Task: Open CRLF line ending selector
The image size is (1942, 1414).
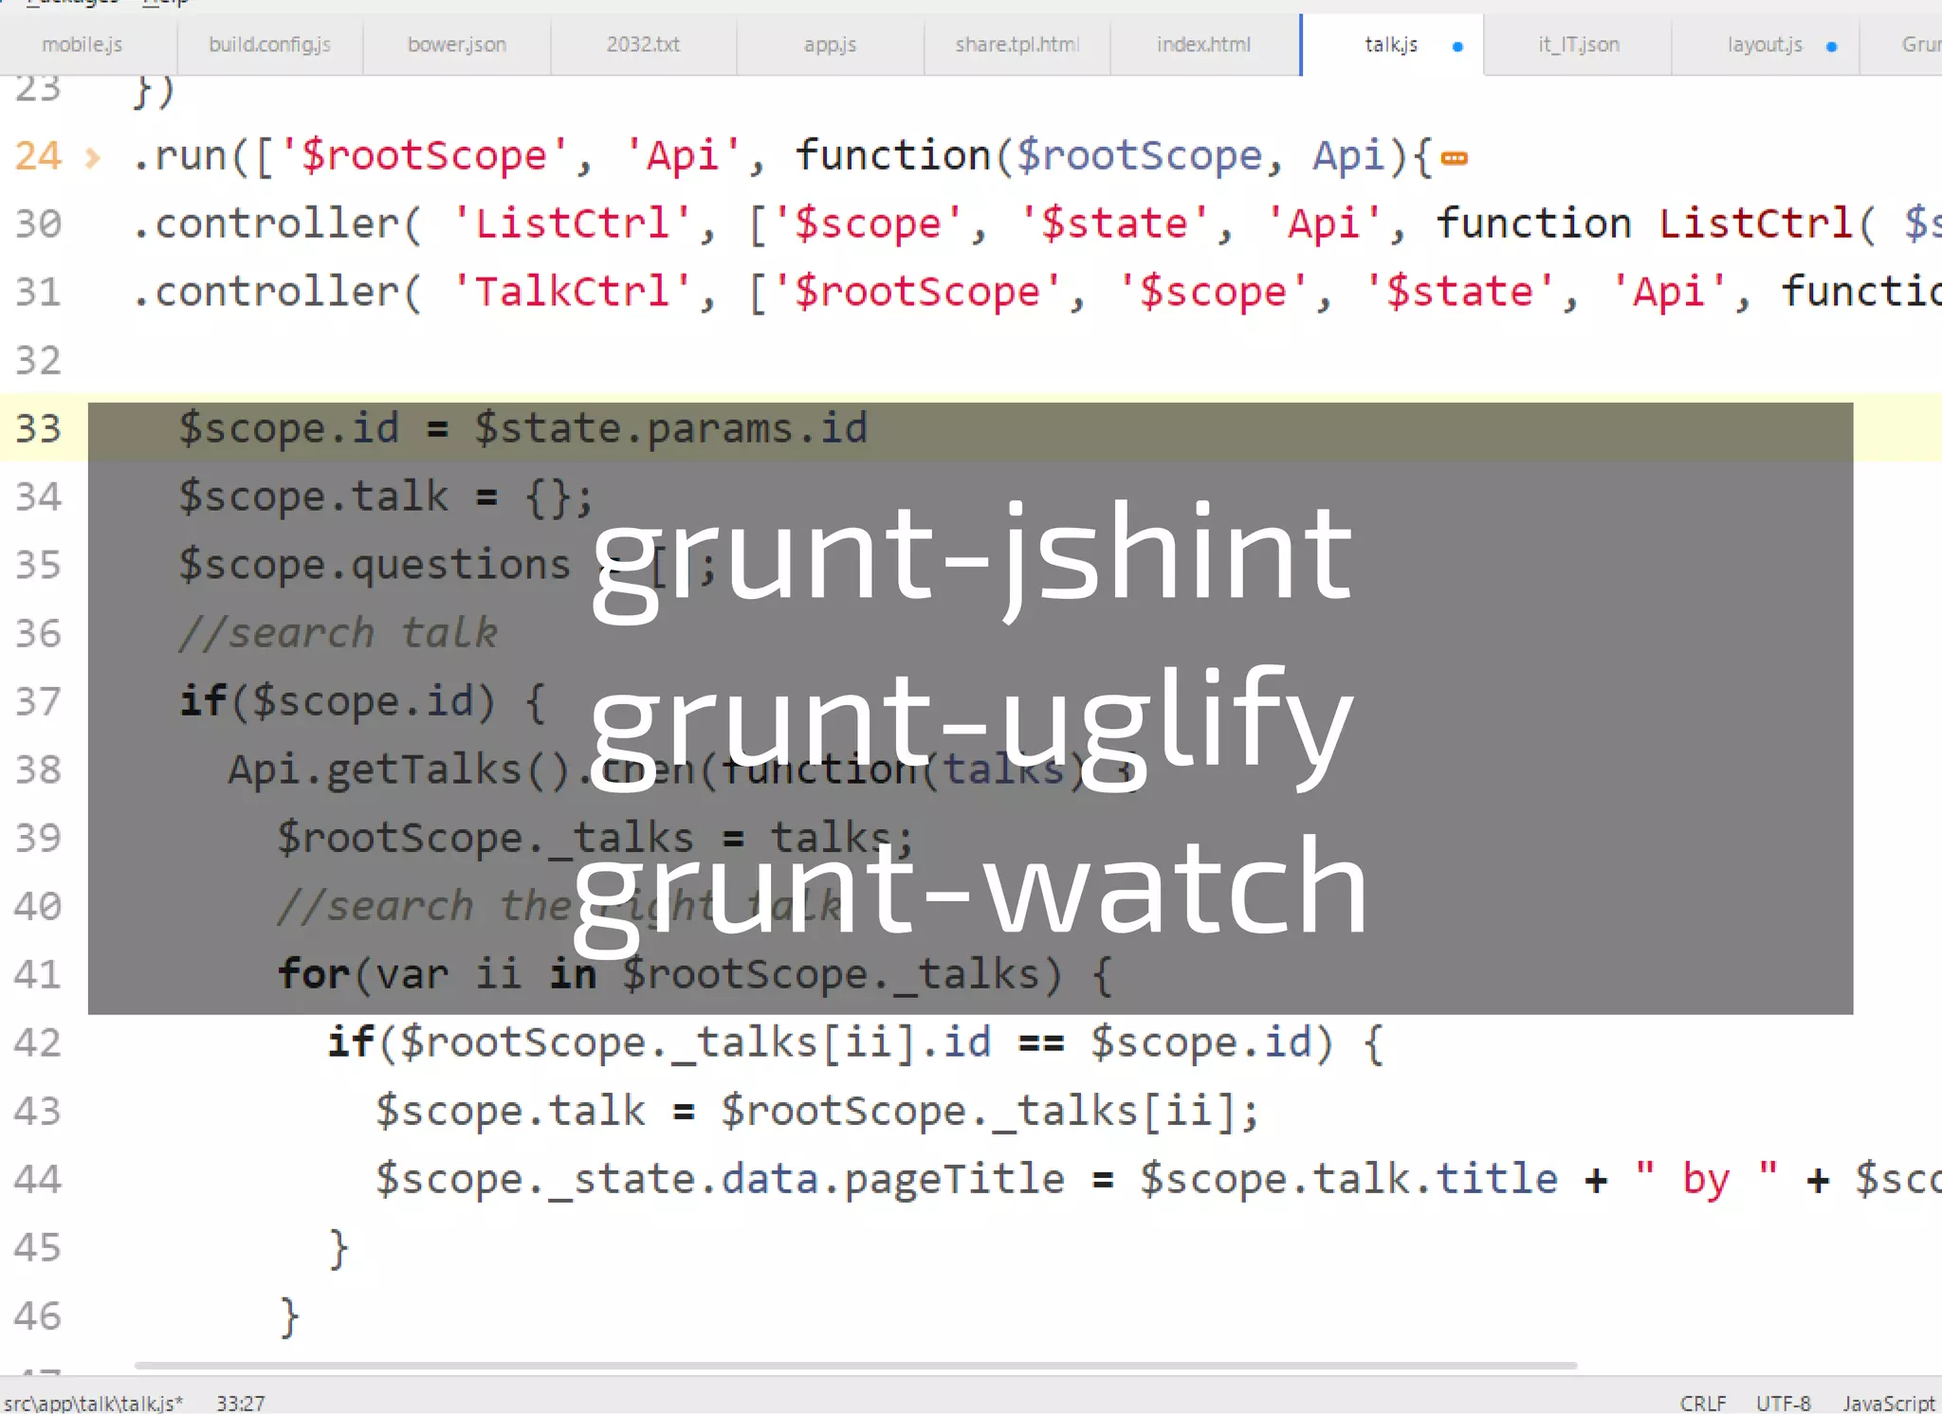Action: (1703, 1403)
